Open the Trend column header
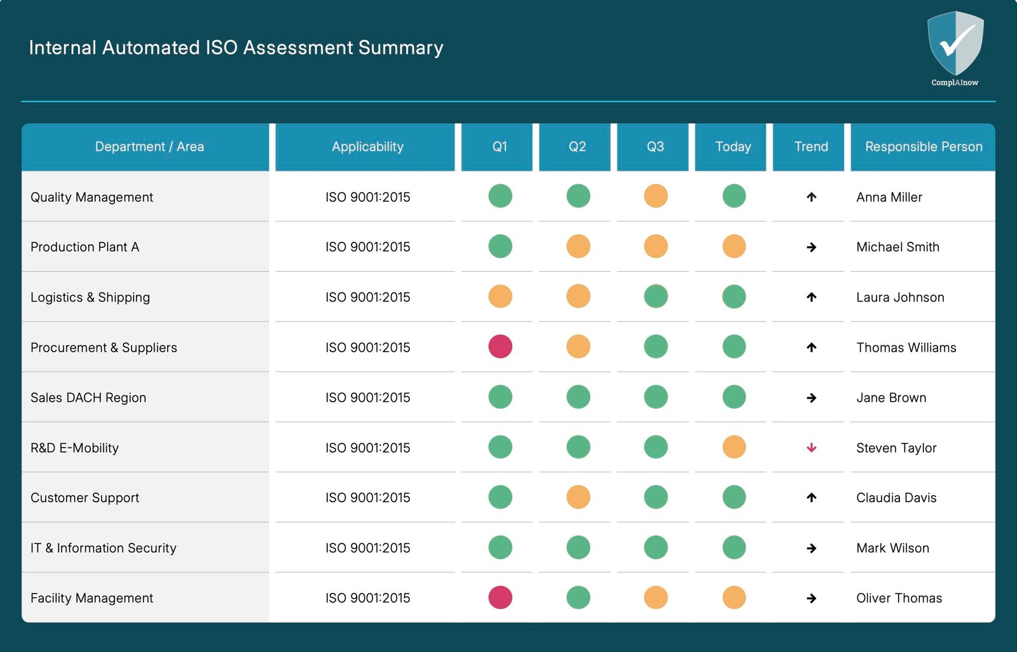The width and height of the screenshot is (1017, 652). tap(810, 147)
